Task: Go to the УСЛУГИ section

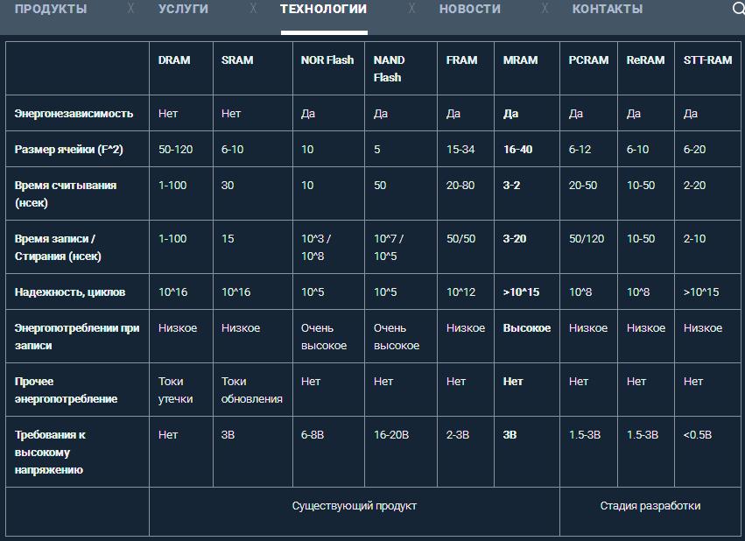Action: pos(183,9)
